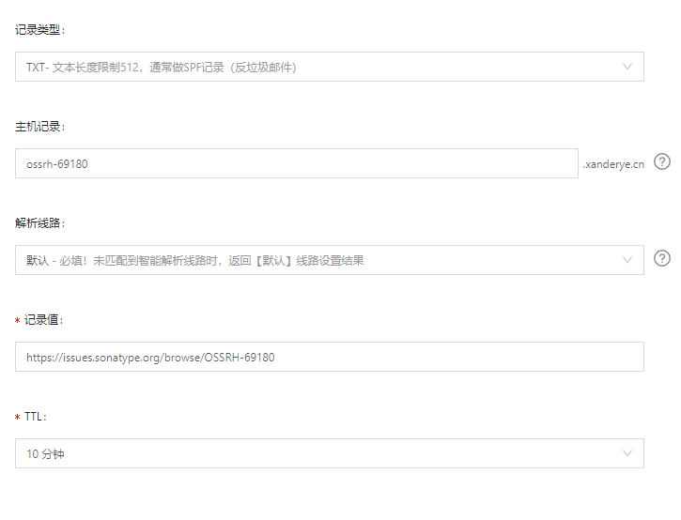Viewport: 681px width, 520px height.
Task: Open the resolution line 默认 dropdown
Action: (330, 260)
